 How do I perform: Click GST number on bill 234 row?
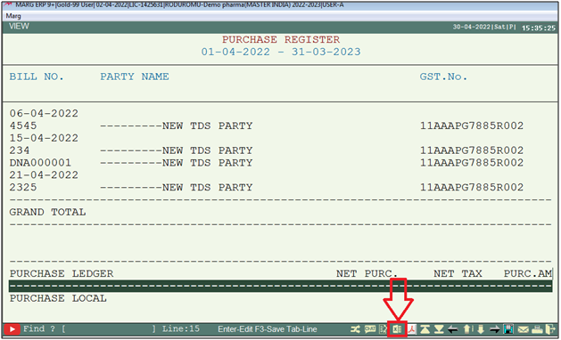[x=472, y=150]
